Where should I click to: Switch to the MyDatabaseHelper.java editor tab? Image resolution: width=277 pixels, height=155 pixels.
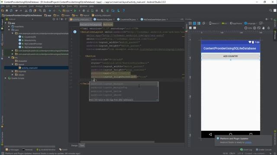[x=155, y=19]
